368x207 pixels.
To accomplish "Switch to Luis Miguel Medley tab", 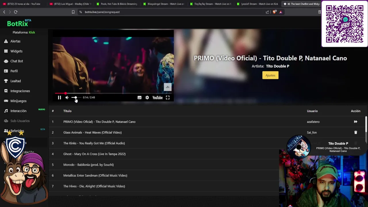I will (70, 4).
